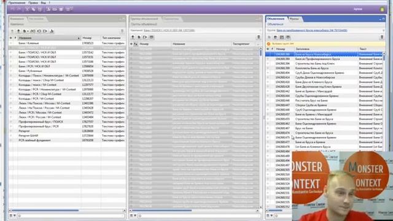This screenshot has height=221, width=393.
Task: Open the question-mark help menu
Action: click(49, 2)
